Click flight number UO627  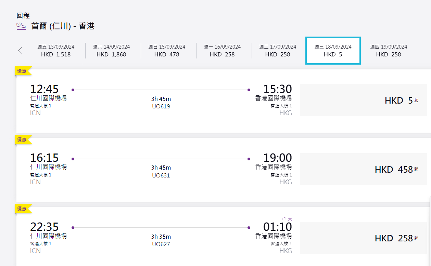pos(161,244)
